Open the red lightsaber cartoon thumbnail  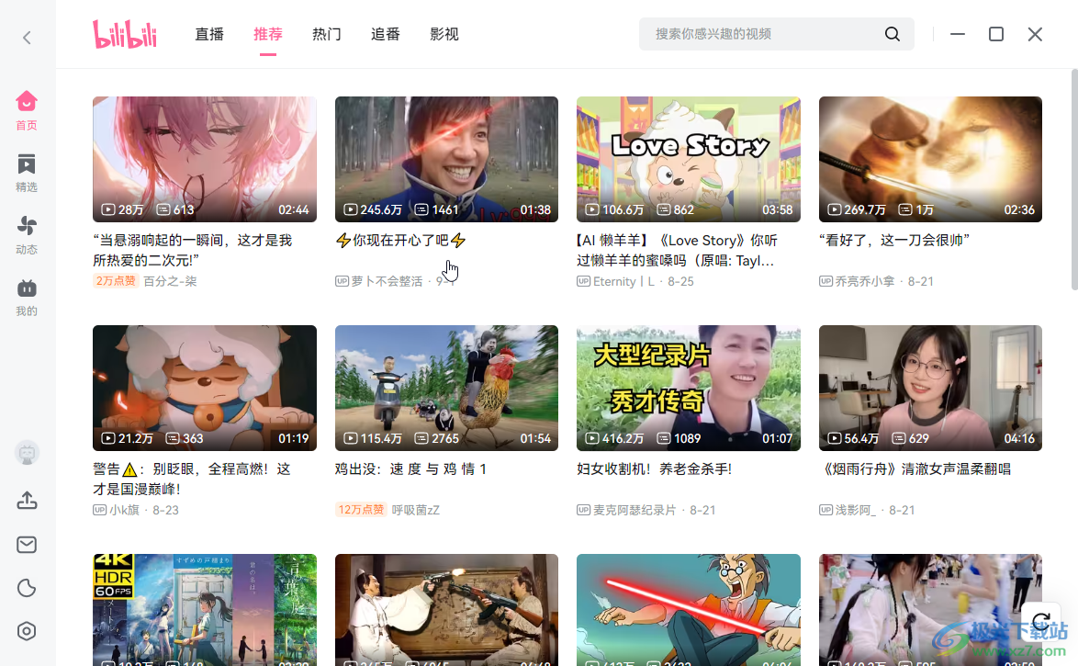[689, 610]
